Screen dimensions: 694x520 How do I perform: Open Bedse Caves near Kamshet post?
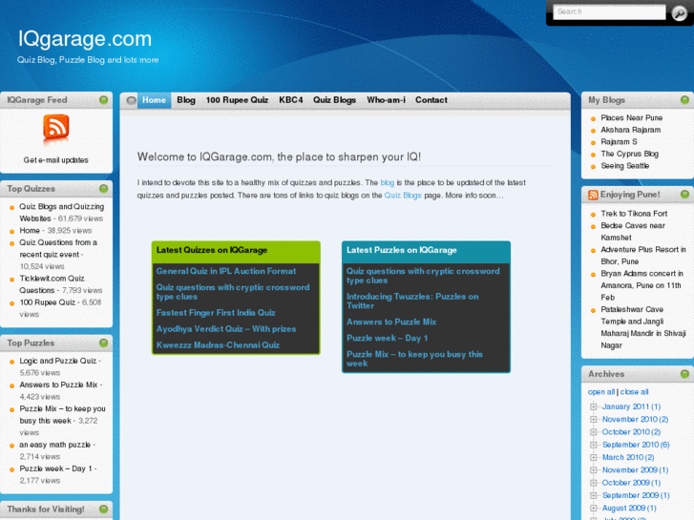point(633,232)
